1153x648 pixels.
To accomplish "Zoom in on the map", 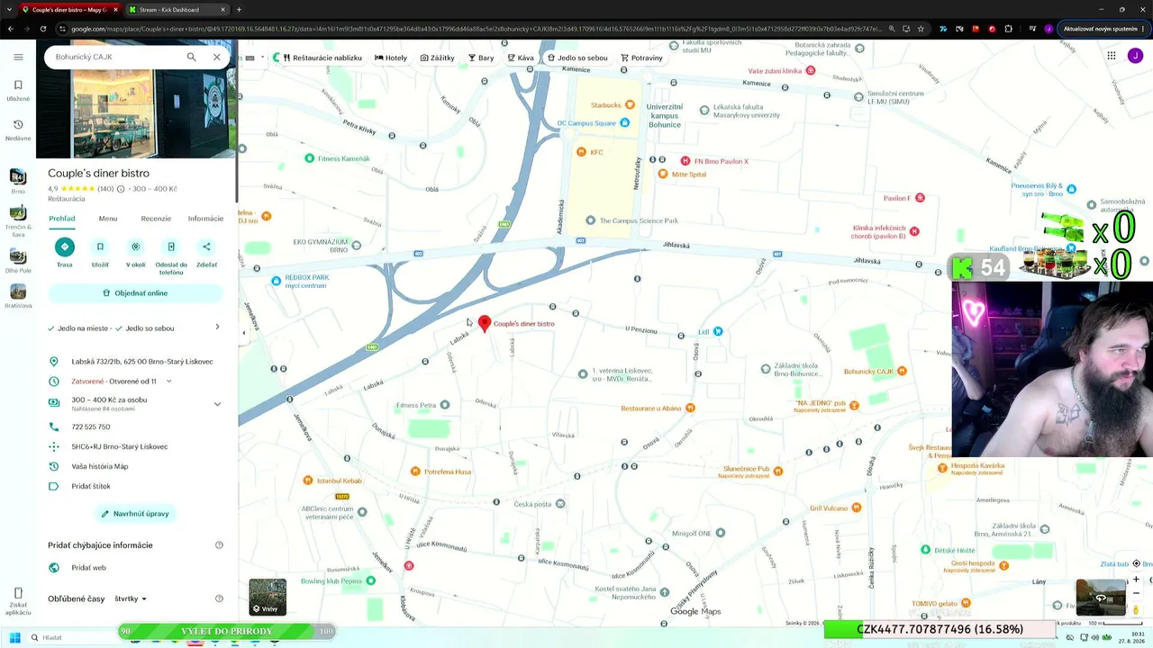I will tap(1136, 580).
